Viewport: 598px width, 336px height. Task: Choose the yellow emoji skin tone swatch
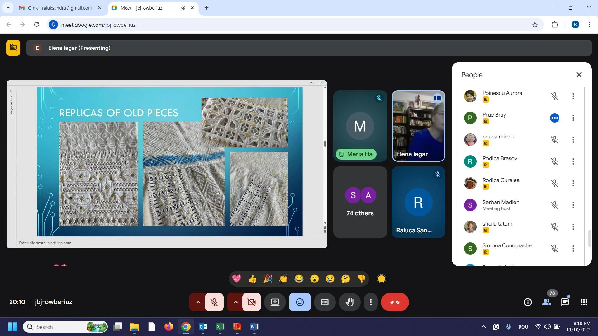point(382,279)
